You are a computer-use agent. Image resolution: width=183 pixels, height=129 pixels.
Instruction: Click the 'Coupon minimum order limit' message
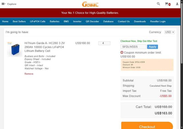point(141,55)
